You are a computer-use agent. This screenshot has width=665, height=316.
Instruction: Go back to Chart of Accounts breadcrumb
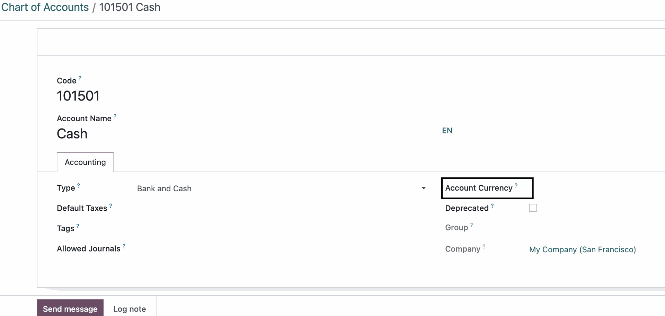coord(45,7)
